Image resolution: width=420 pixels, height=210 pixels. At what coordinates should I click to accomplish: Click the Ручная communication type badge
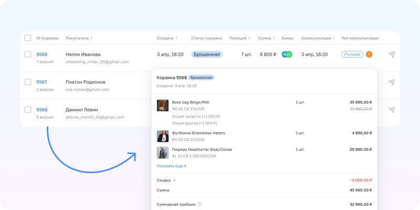click(352, 54)
